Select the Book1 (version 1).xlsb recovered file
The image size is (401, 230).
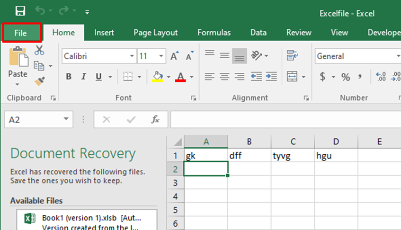pos(87,220)
